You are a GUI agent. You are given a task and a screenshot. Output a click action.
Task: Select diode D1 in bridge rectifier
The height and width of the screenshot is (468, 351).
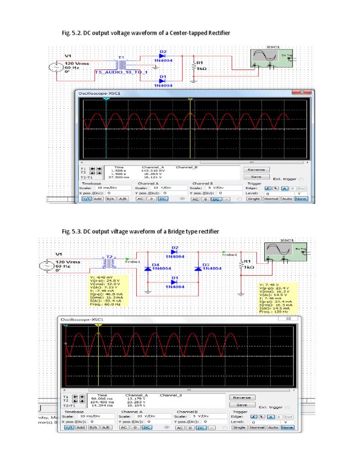[x=175, y=282]
